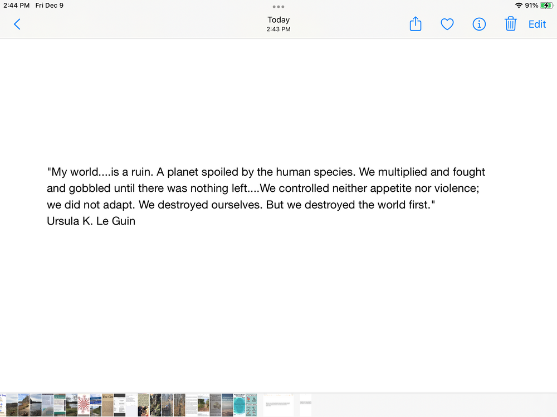Tap the 2:44 PM clock in status bar
The image size is (557, 417).
tap(16, 6)
